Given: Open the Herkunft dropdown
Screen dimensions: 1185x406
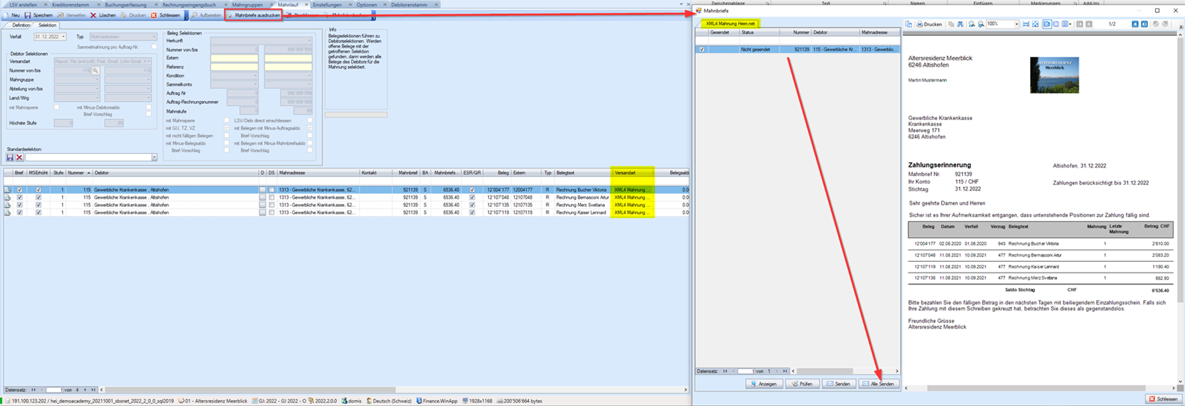Looking at the screenshot, I should coord(310,40).
